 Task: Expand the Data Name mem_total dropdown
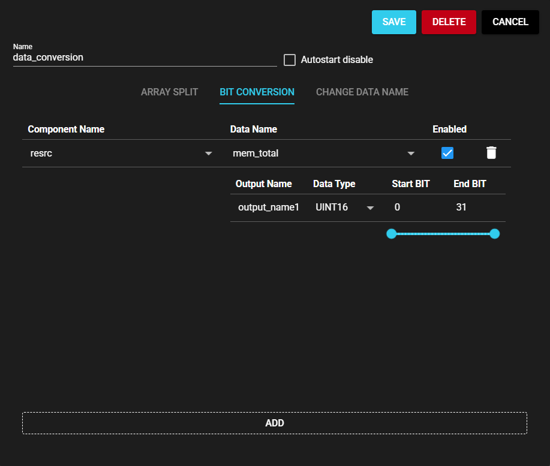tap(411, 154)
